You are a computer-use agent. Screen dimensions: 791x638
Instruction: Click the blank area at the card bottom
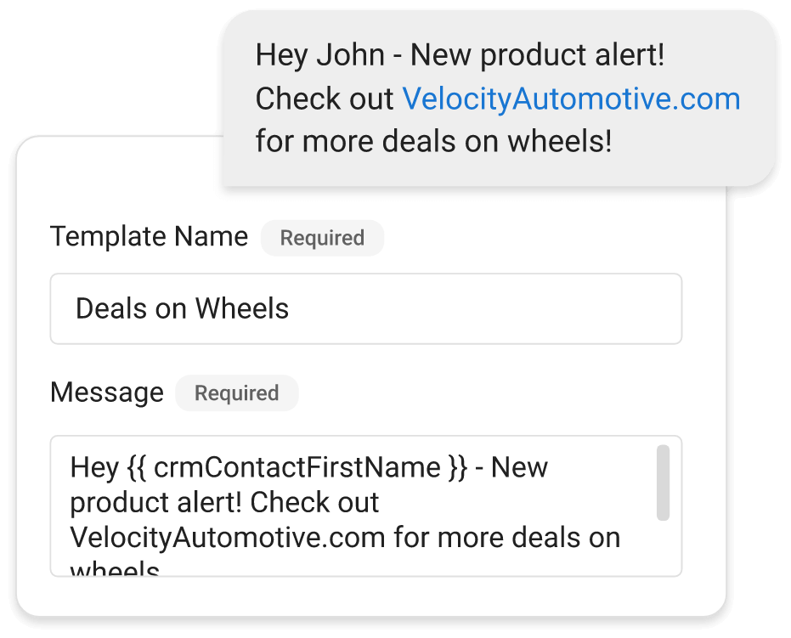pyautogui.click(x=370, y=596)
